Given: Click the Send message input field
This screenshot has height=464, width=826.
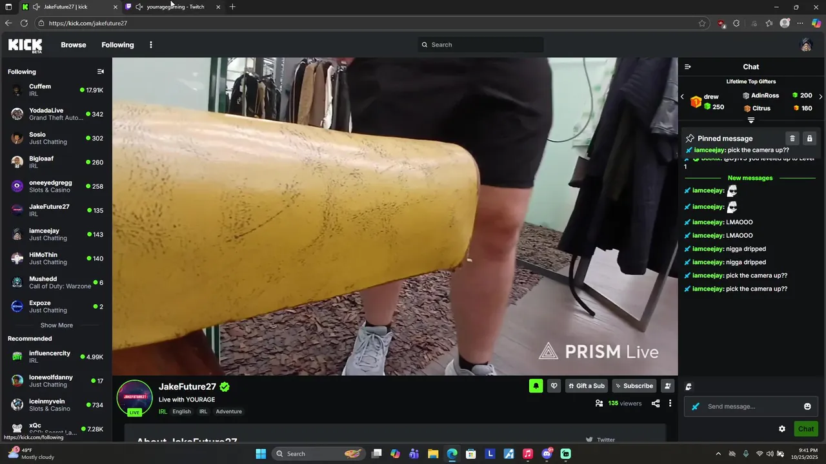Looking at the screenshot, I should (x=752, y=407).
